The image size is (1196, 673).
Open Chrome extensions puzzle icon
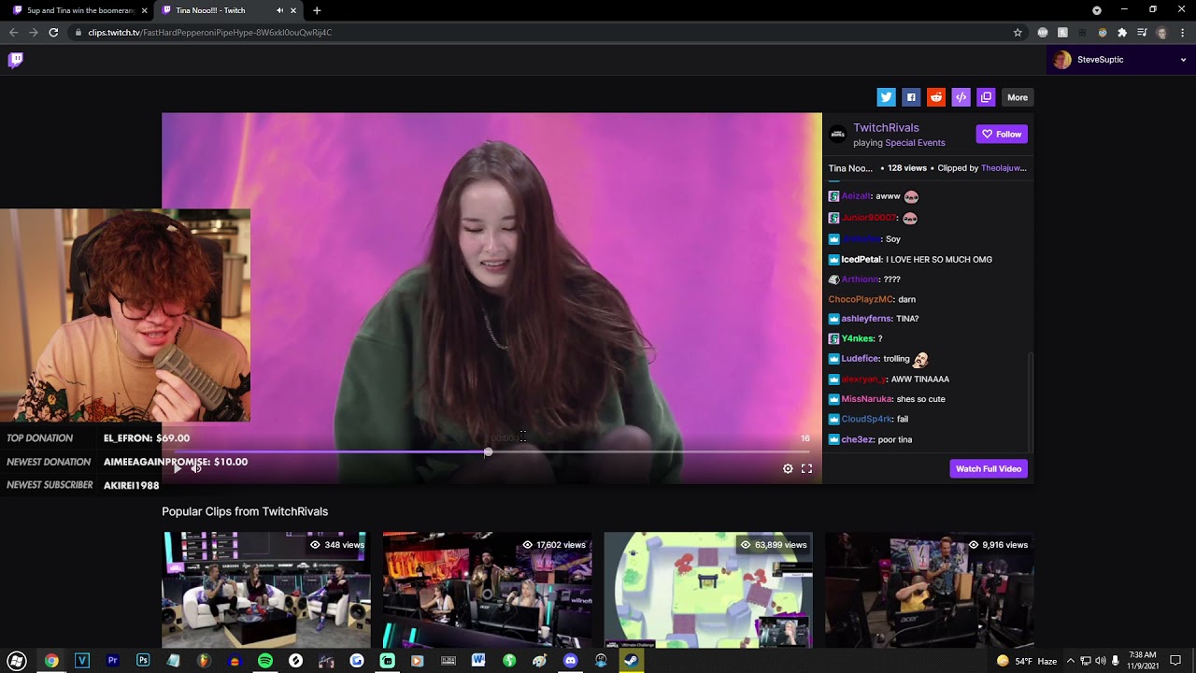click(x=1122, y=32)
